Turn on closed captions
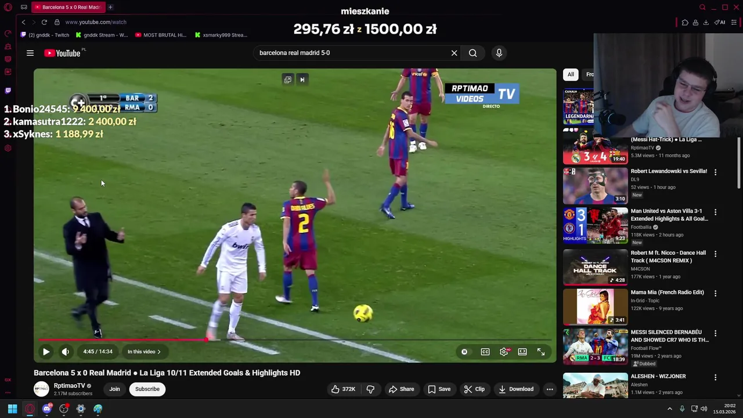 (x=485, y=351)
